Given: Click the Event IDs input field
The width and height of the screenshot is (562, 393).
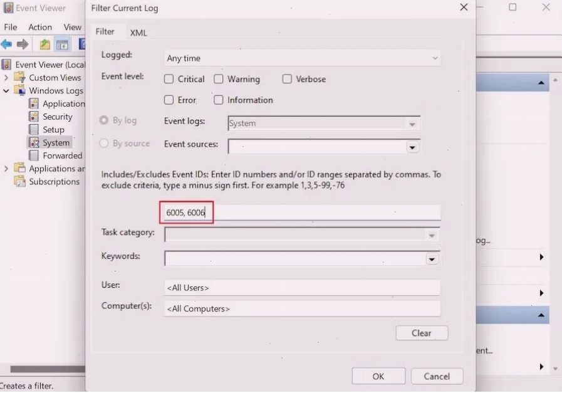Looking at the screenshot, I should [x=302, y=212].
